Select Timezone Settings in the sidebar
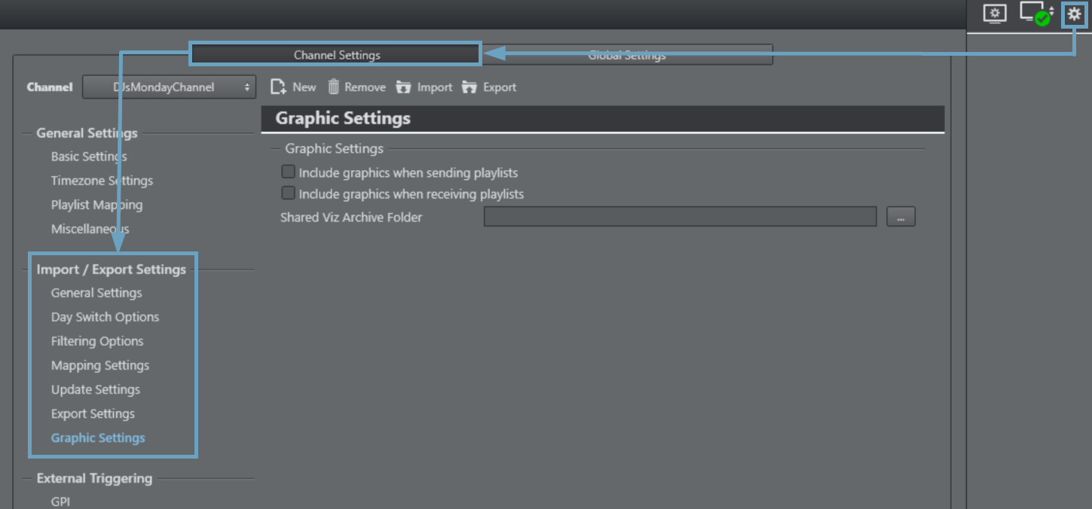 click(x=102, y=181)
